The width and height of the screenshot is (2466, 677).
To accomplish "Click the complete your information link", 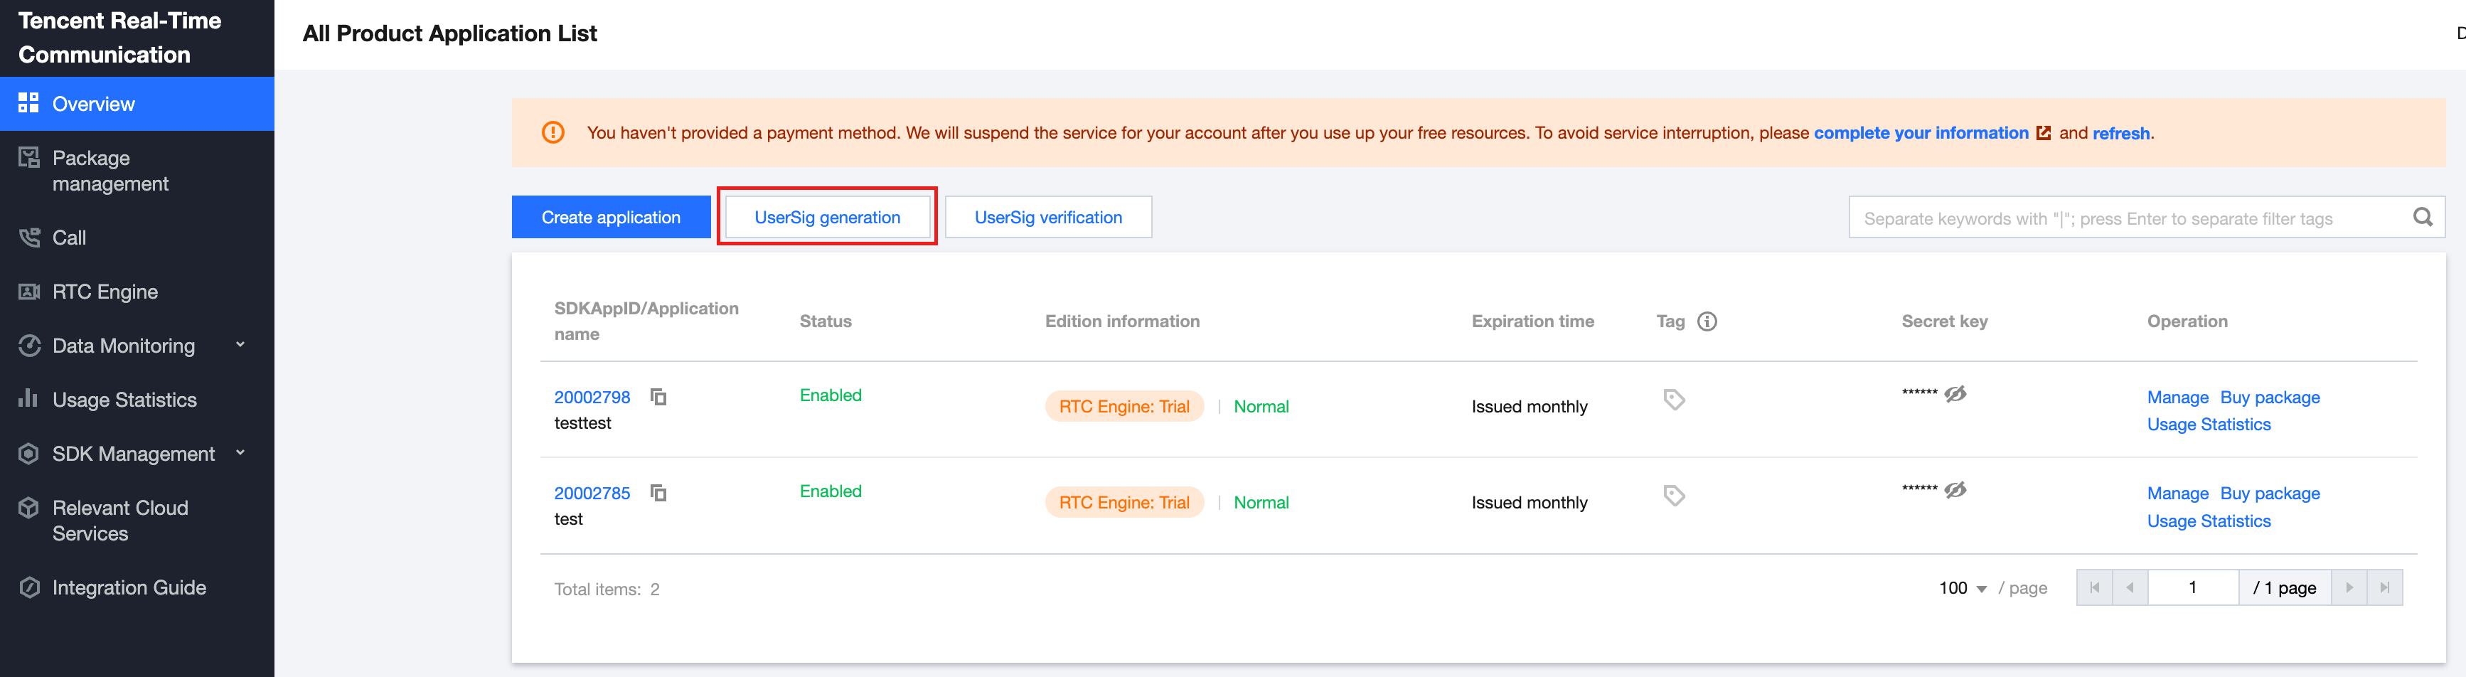I will [x=1921, y=133].
